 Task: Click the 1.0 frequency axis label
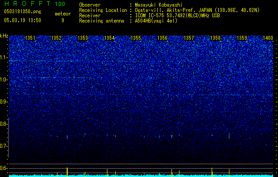pyautogui.click(x=4, y=80)
